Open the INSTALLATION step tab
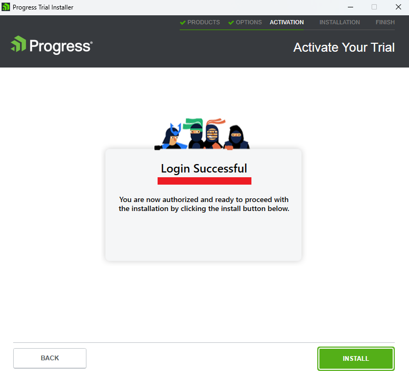Viewport: 409px width, 374px height. [339, 23]
